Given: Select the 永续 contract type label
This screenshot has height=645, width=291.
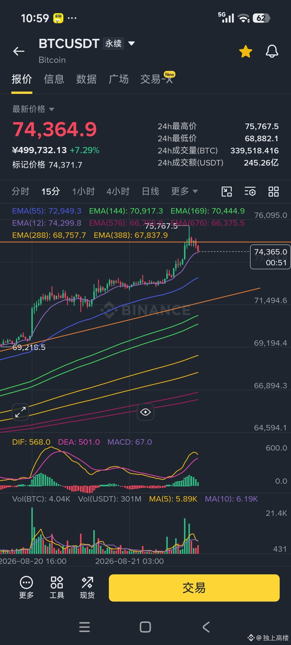Looking at the screenshot, I should [113, 43].
